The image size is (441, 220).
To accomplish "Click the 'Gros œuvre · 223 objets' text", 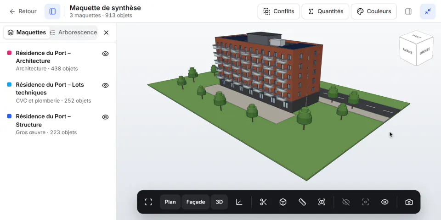I will point(46,132).
